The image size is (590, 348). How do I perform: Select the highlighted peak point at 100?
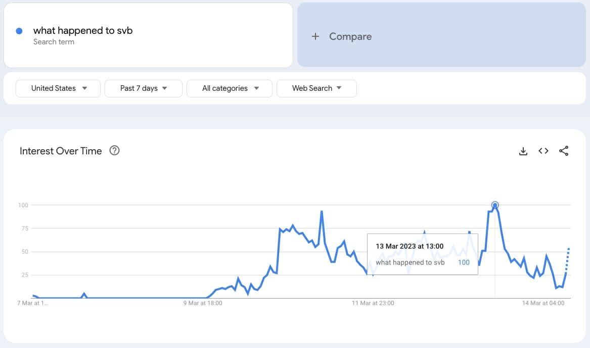click(x=495, y=205)
